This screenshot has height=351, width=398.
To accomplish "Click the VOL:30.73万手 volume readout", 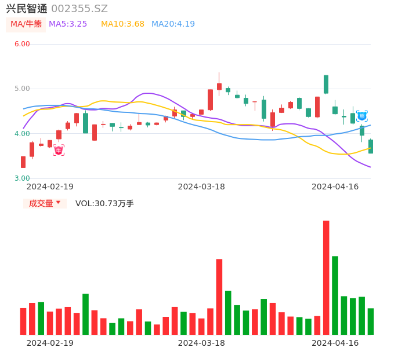I will point(104,203).
